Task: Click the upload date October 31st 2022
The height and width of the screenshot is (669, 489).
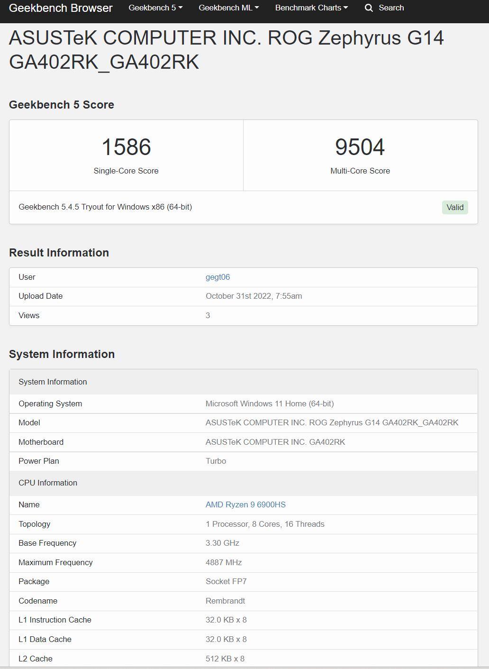Action: point(254,296)
